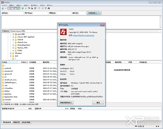Expand the Windows tree node

[x=11, y=53]
